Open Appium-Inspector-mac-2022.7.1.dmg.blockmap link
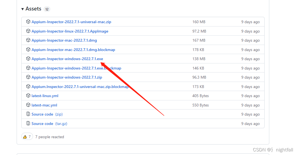This screenshot has height=155, width=297. point(73,50)
